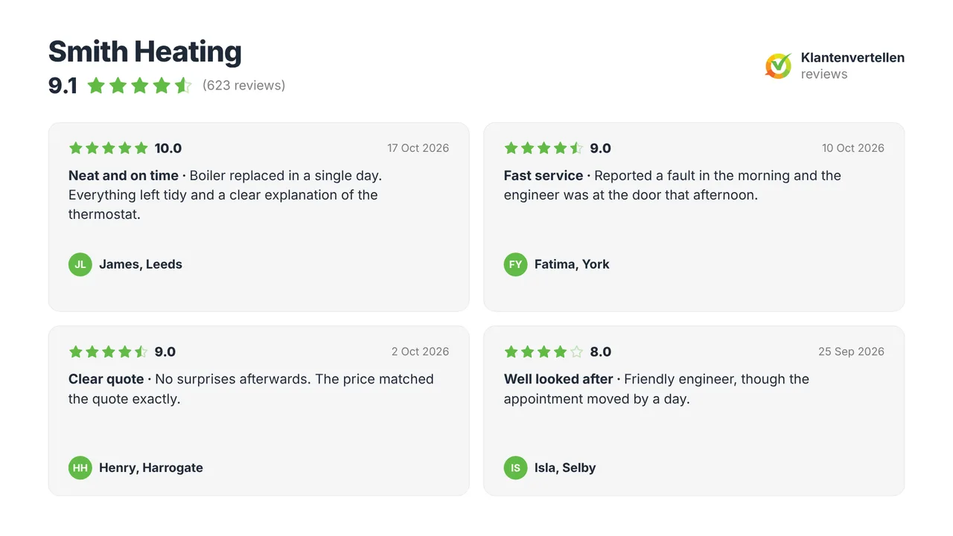Click the JL avatar for James
The height and width of the screenshot is (536, 953).
[x=80, y=264]
